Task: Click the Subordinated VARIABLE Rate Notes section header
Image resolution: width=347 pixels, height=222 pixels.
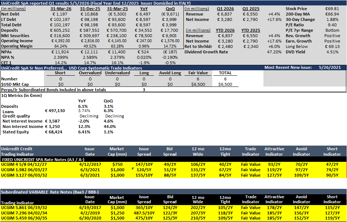Action: 50,192
